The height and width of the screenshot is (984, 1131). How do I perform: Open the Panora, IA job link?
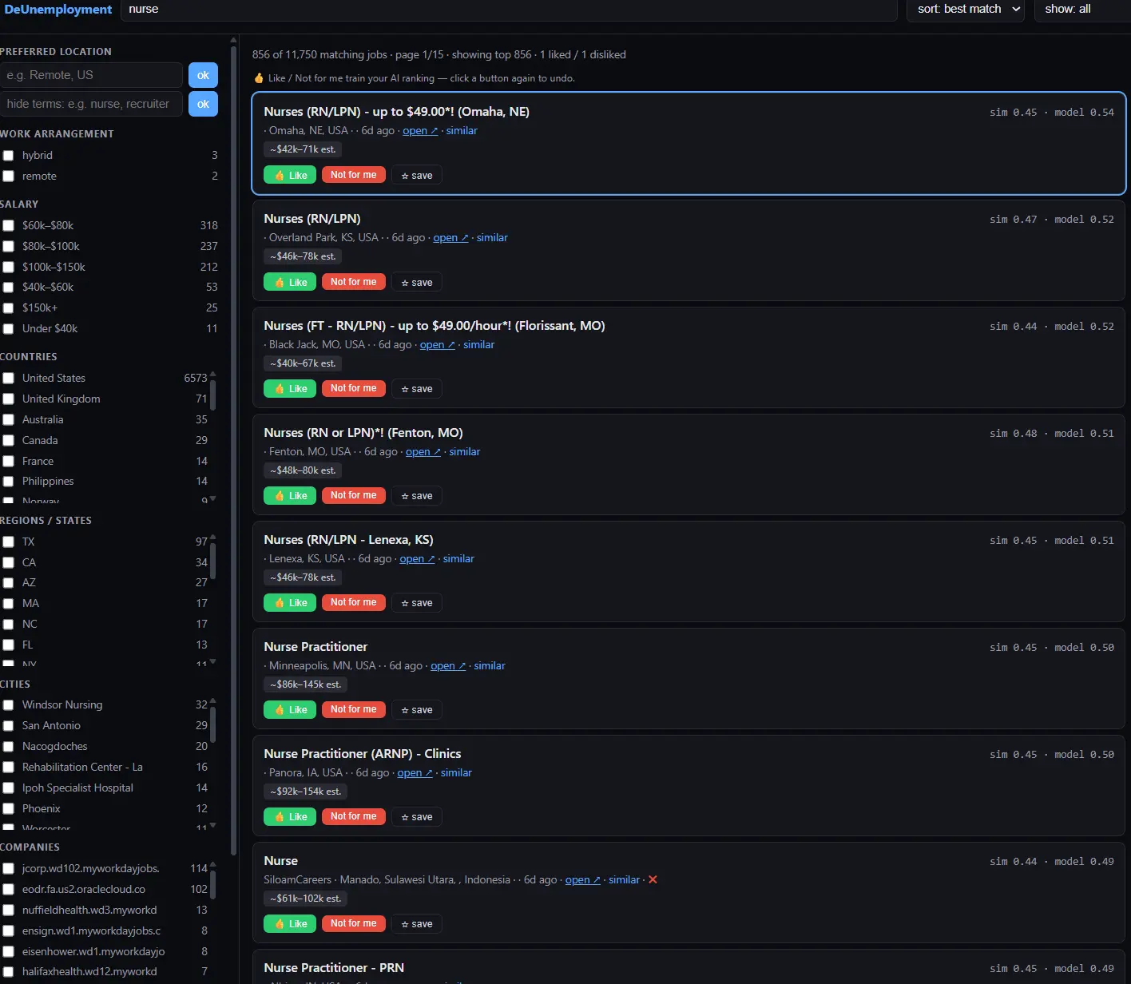415,773
